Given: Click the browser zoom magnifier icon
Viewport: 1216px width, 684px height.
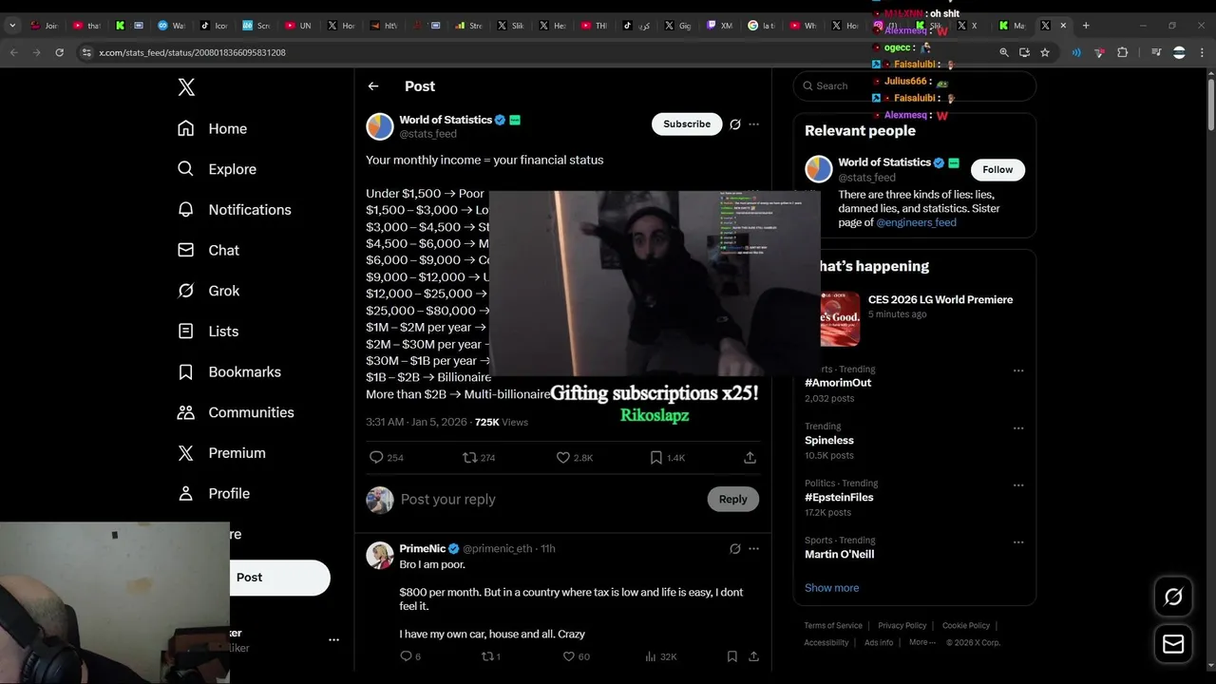Looking at the screenshot, I should point(1004,53).
